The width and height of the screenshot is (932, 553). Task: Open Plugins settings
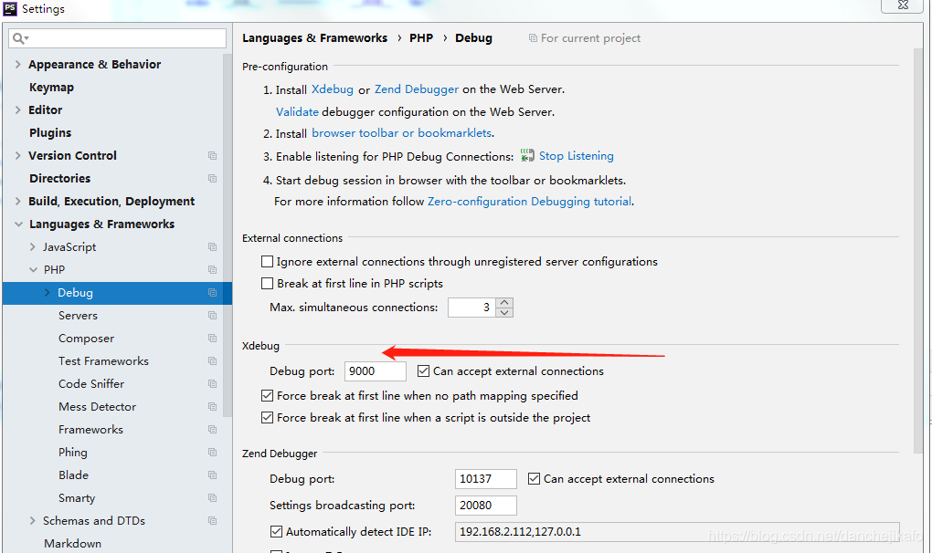click(50, 133)
